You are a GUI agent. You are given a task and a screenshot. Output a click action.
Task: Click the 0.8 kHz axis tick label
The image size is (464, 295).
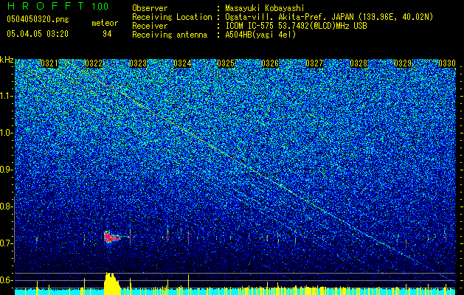click(7, 206)
